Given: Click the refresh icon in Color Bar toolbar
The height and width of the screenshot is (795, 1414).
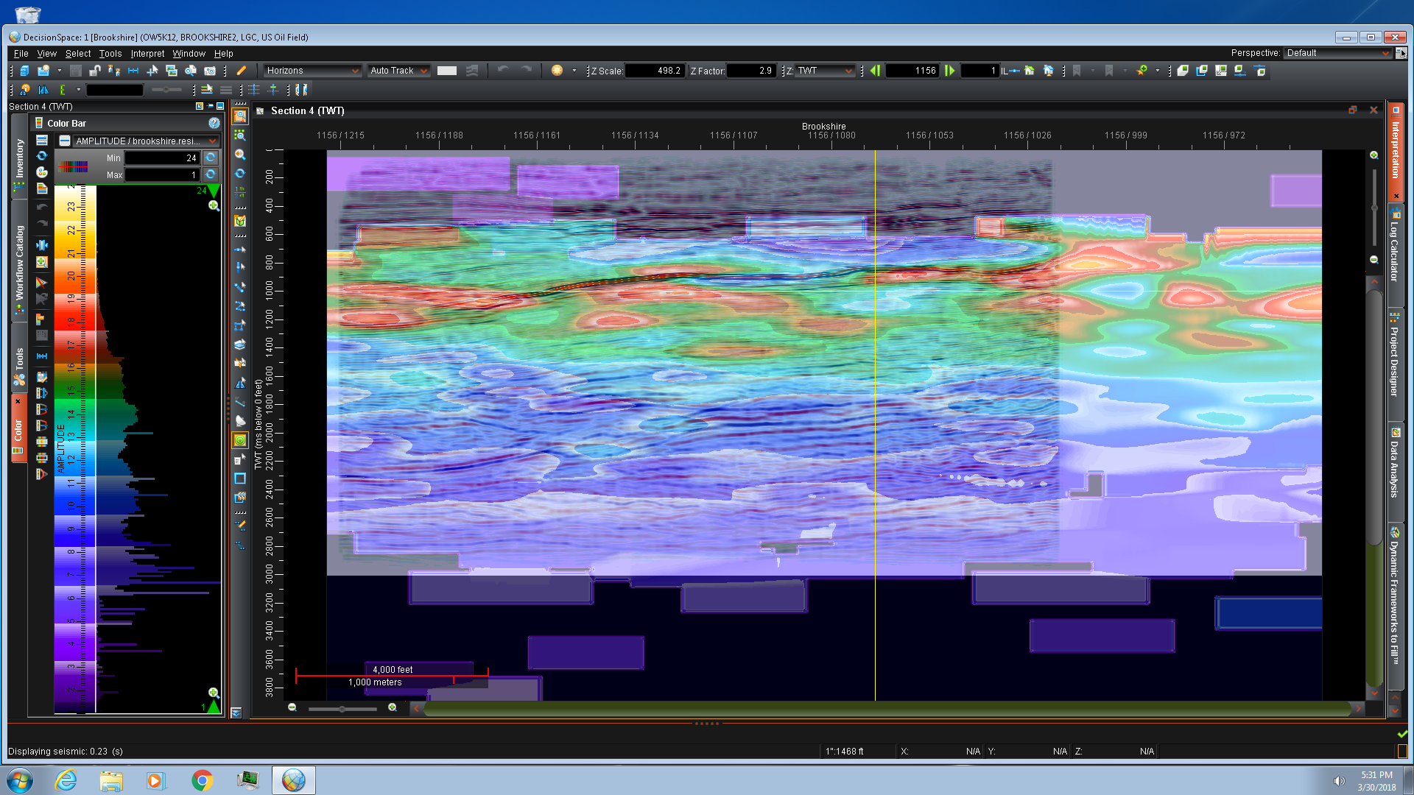Looking at the screenshot, I should [x=42, y=155].
